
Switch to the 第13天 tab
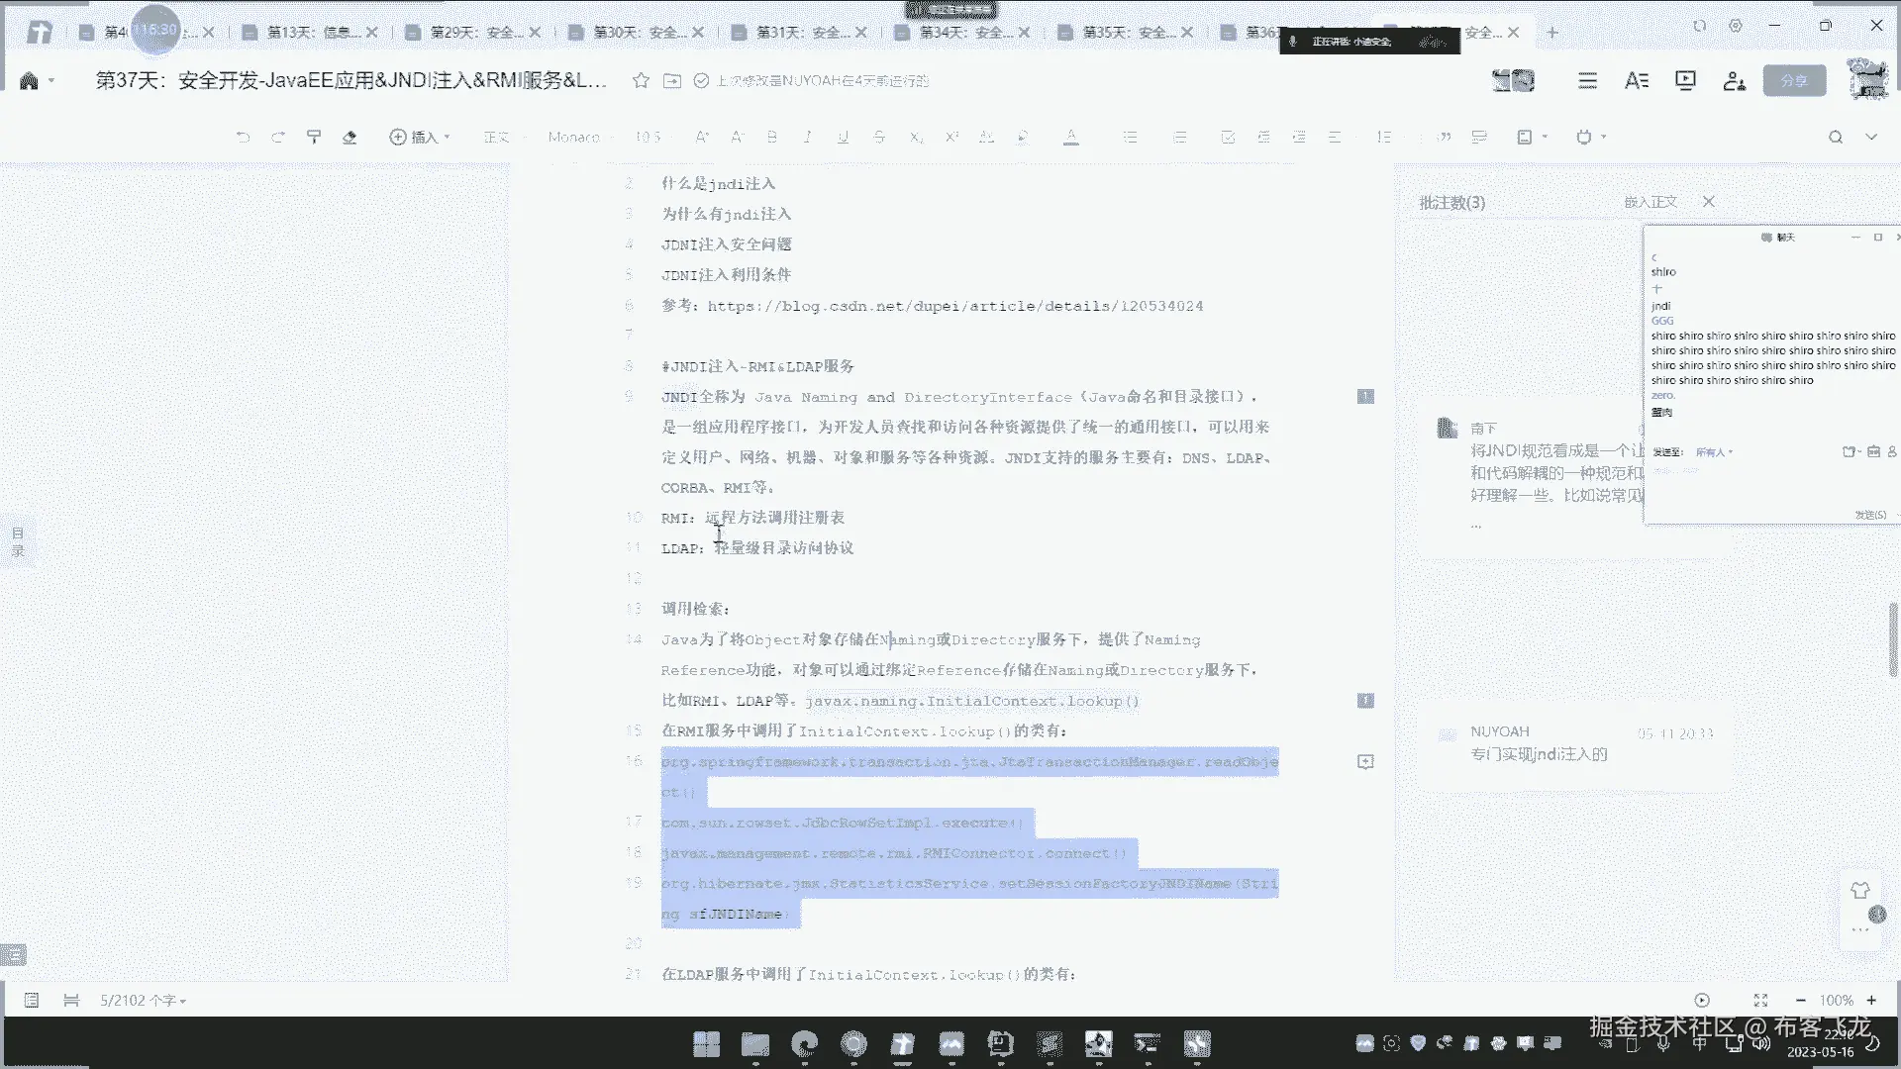(x=312, y=32)
